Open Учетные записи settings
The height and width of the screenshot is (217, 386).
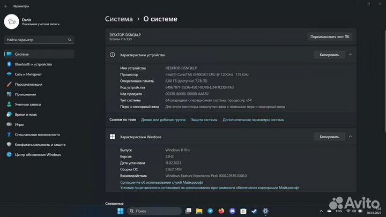(x=39, y=104)
